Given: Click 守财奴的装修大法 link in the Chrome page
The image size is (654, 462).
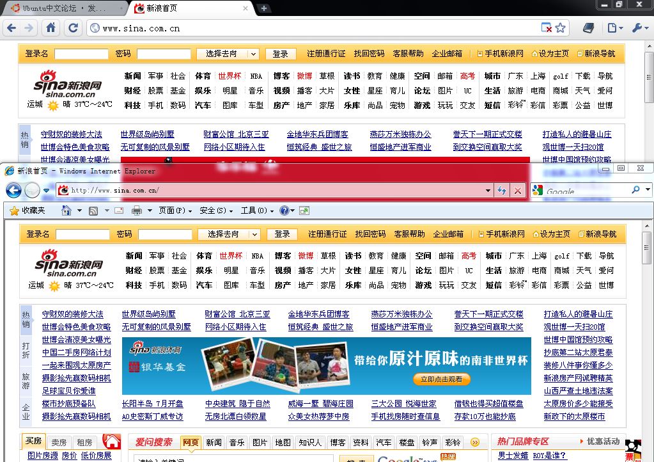Looking at the screenshot, I should click(72, 134).
